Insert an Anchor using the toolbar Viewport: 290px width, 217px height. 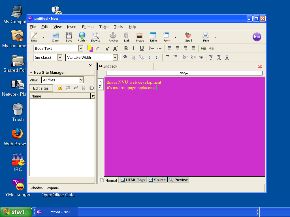tap(113, 37)
